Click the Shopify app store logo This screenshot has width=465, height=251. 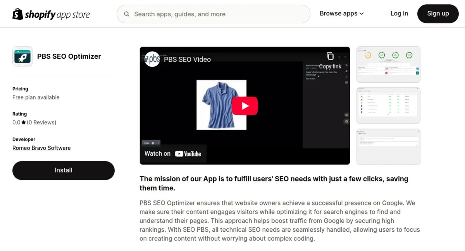point(51,14)
